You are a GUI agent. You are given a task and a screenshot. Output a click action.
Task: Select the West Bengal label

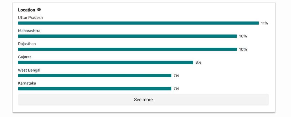click(x=29, y=70)
